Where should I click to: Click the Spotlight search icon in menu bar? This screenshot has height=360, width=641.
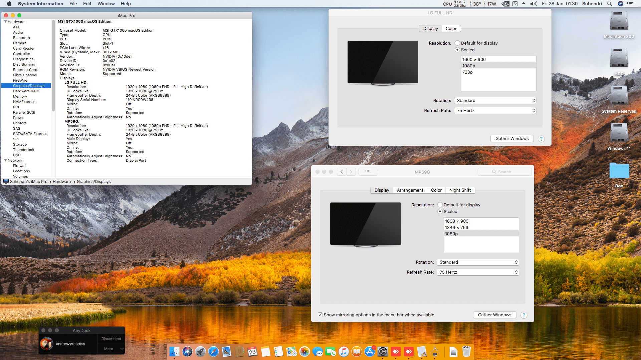(609, 4)
